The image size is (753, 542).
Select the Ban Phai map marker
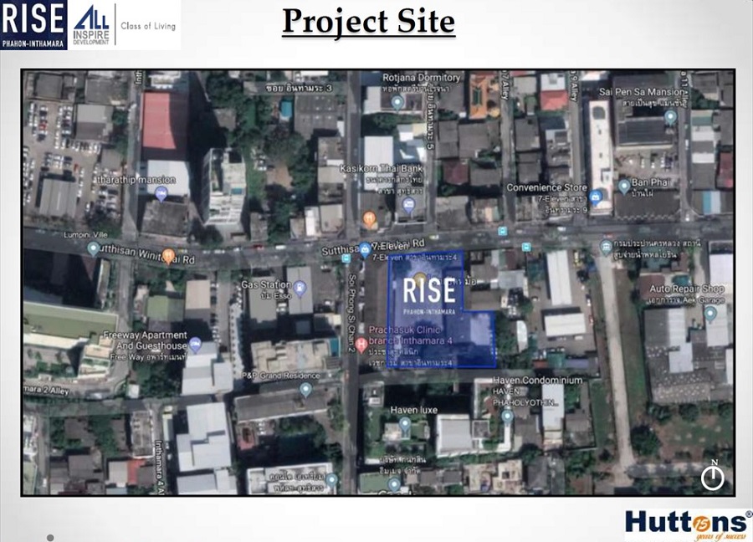point(623,186)
